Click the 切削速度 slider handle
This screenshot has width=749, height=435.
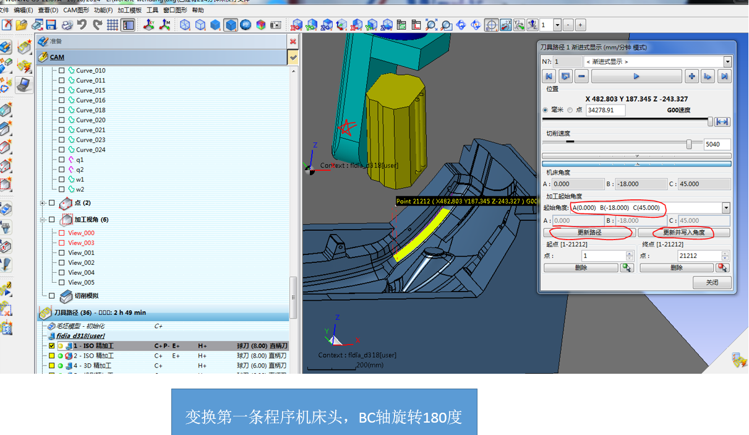pyautogui.click(x=689, y=144)
